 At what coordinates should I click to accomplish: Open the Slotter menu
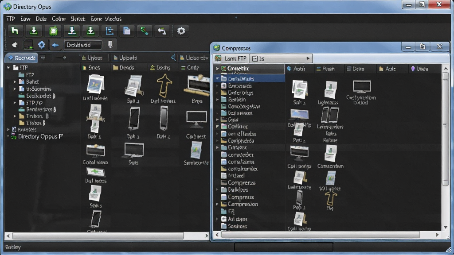coord(78,19)
